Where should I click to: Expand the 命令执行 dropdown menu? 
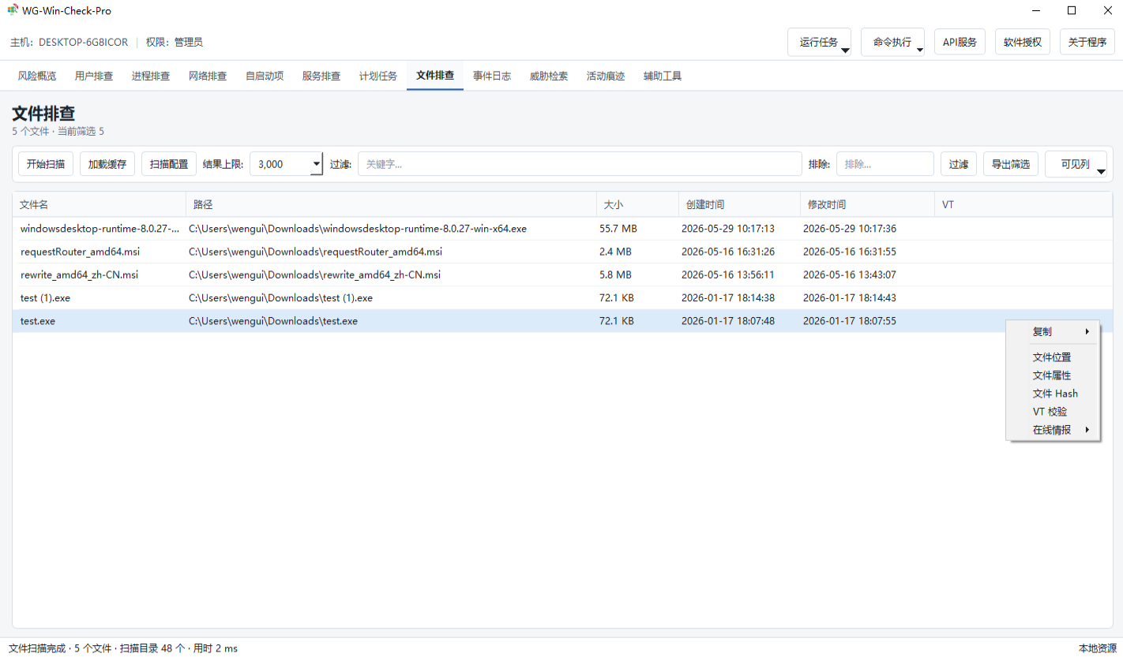click(x=920, y=51)
